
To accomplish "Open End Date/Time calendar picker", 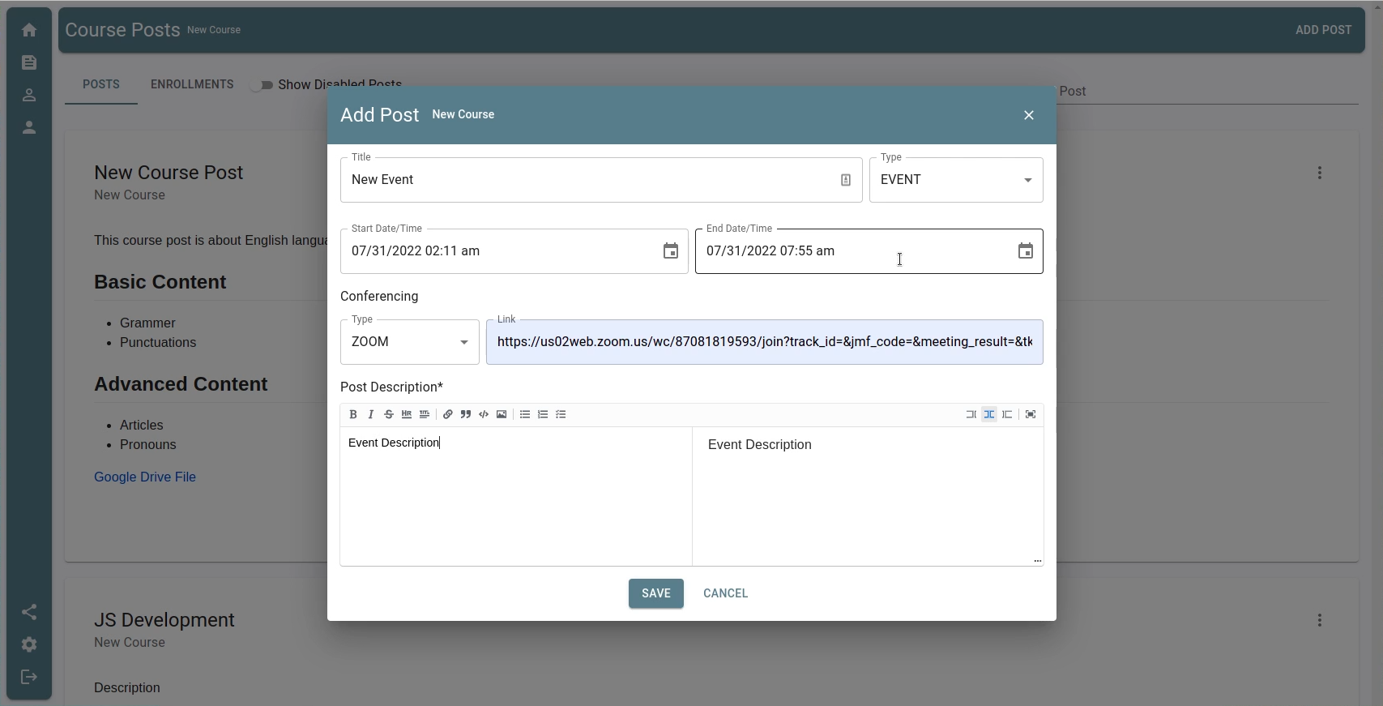I will (1026, 251).
